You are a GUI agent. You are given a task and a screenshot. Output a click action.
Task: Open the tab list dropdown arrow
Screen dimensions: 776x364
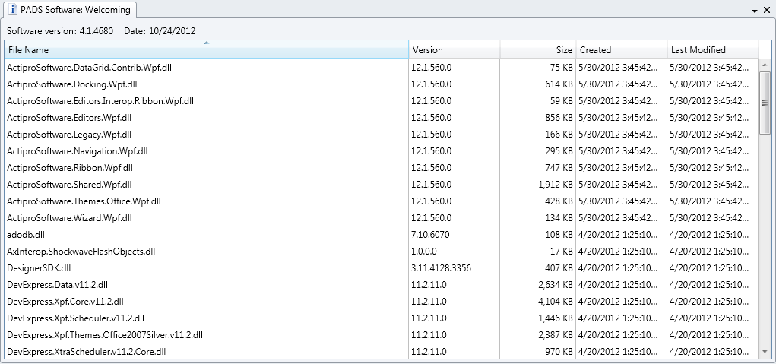[755, 11]
